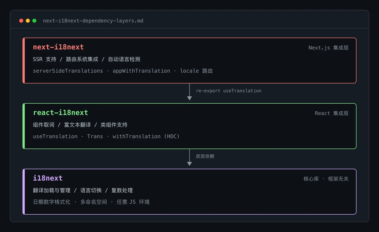
Task: Click the useTranslation text in react-i18next card
Action: (55, 136)
